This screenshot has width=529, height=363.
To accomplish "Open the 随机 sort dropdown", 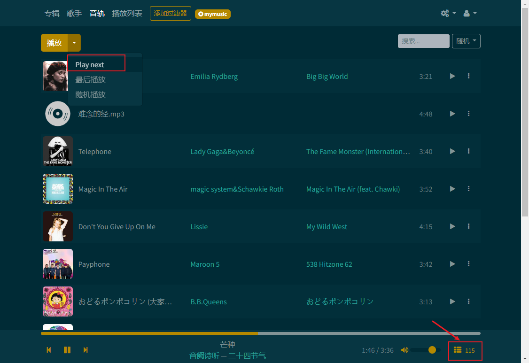I will (466, 41).
